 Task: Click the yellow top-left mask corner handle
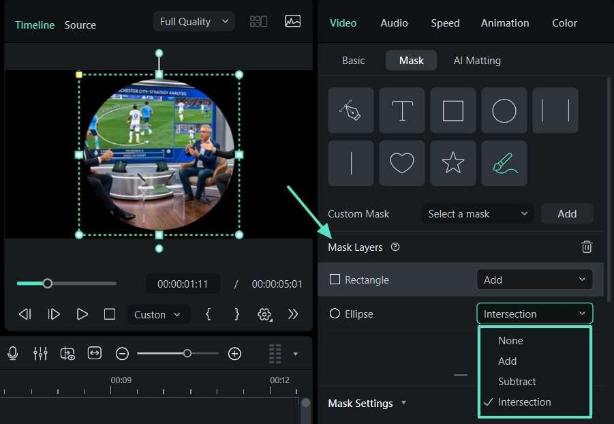79,74
